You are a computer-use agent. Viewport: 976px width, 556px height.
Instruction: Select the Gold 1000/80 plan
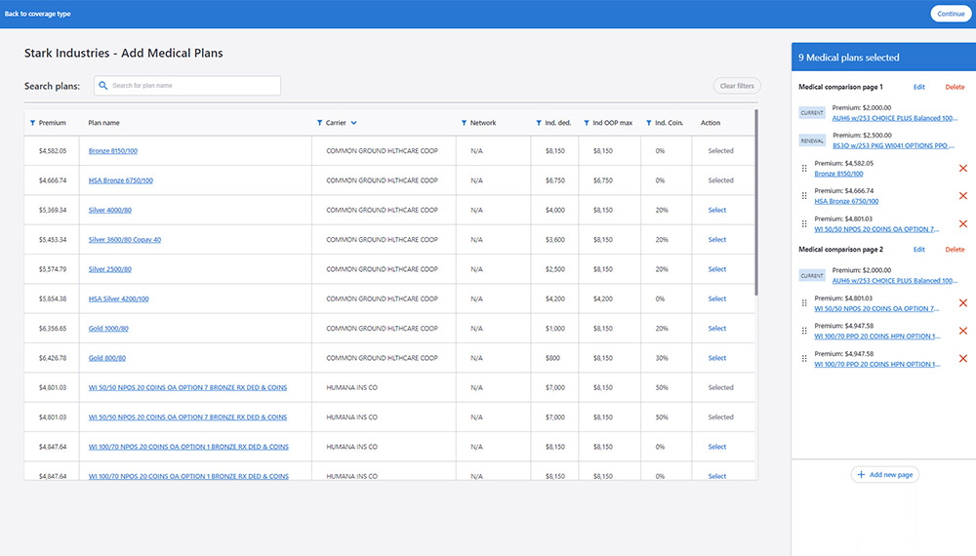click(717, 329)
